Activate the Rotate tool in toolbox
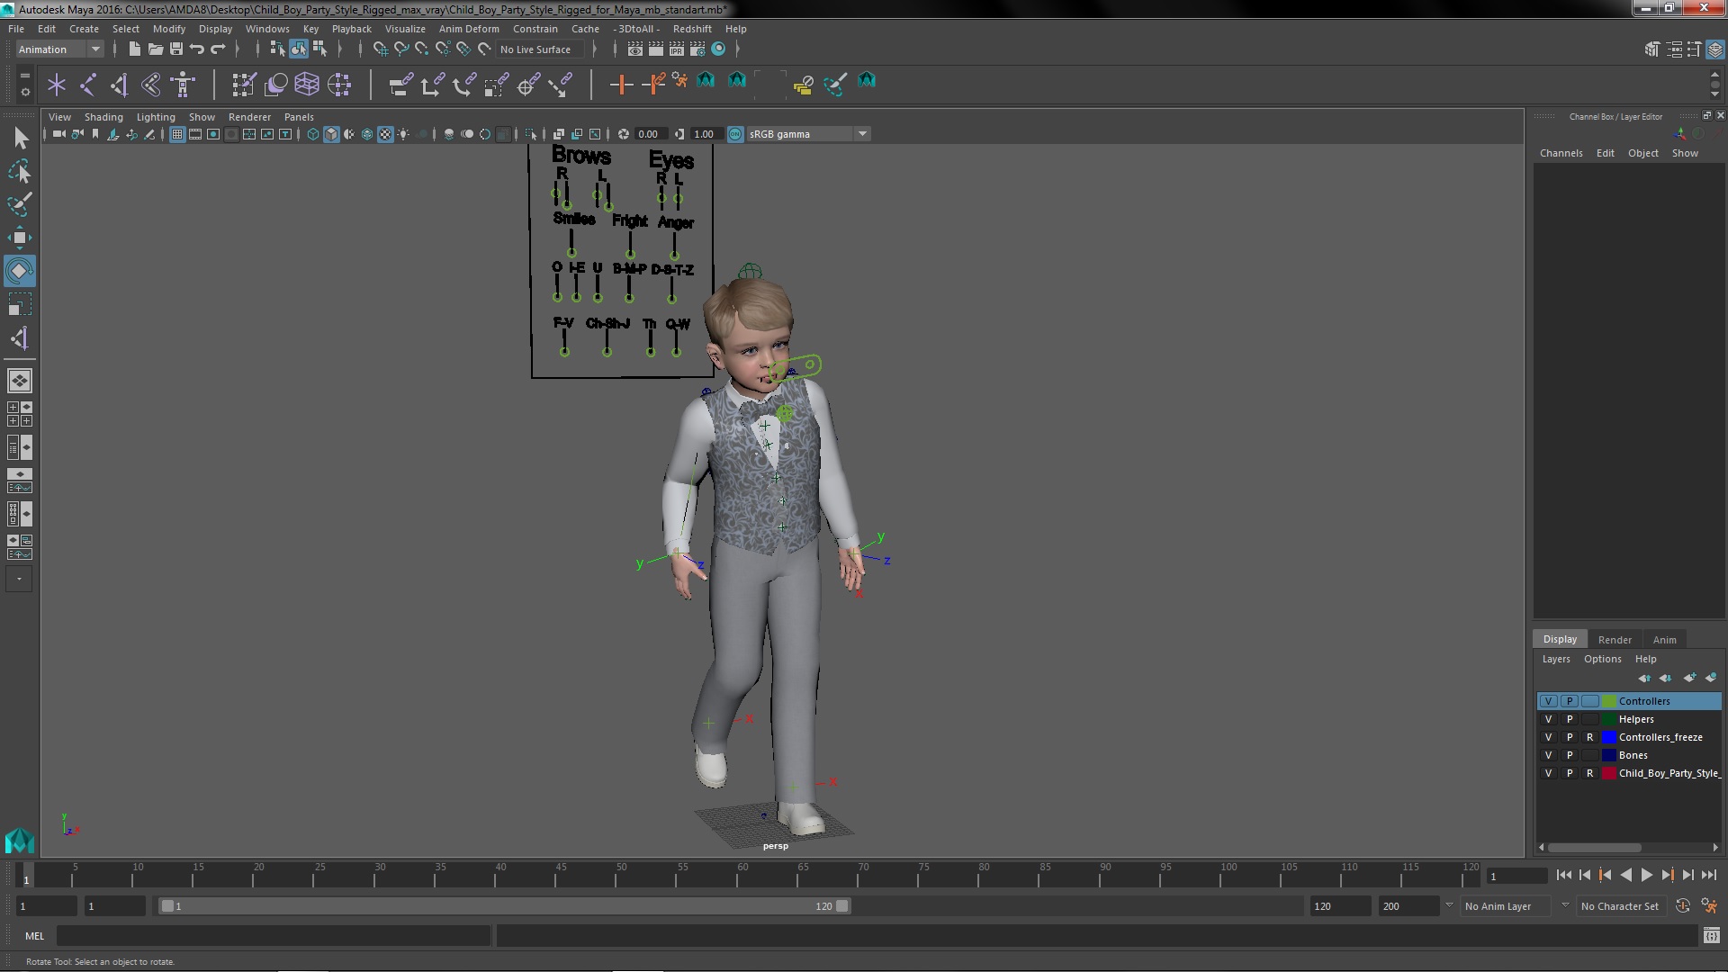 point(19,271)
